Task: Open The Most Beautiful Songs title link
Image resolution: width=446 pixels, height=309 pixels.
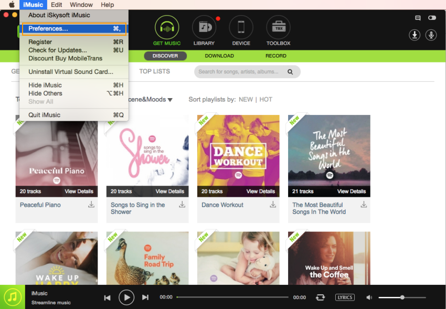Action: click(319, 208)
